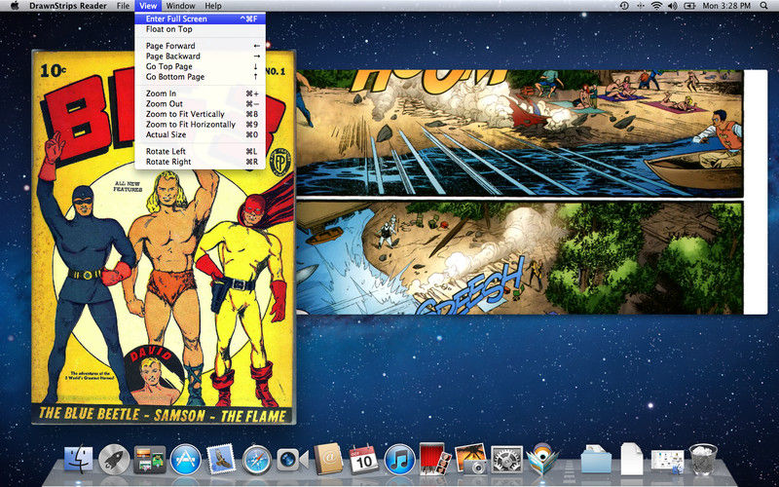
Task: Select Zoom to Fit Horizontally
Action: coord(200,125)
